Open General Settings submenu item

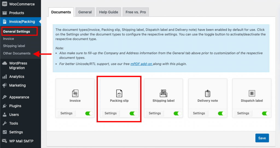point(17,32)
